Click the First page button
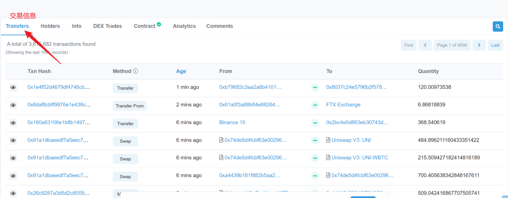508x198 pixels. point(409,45)
